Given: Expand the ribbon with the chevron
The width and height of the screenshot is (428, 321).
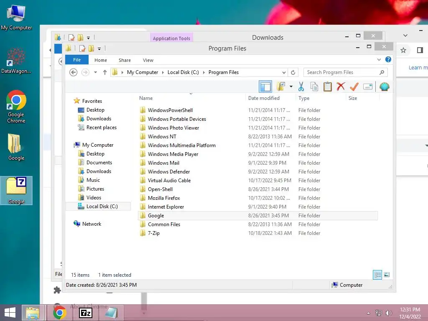Looking at the screenshot, I should point(379,59).
